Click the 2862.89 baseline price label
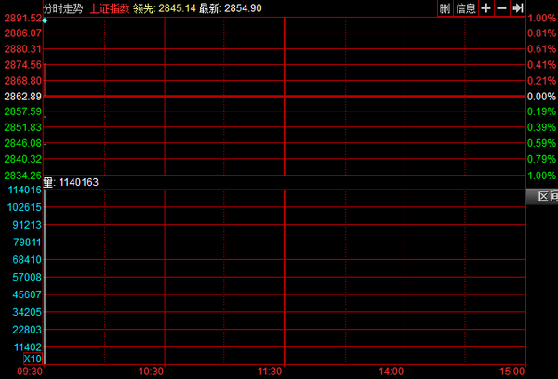The height and width of the screenshot is (379, 558). (x=22, y=97)
